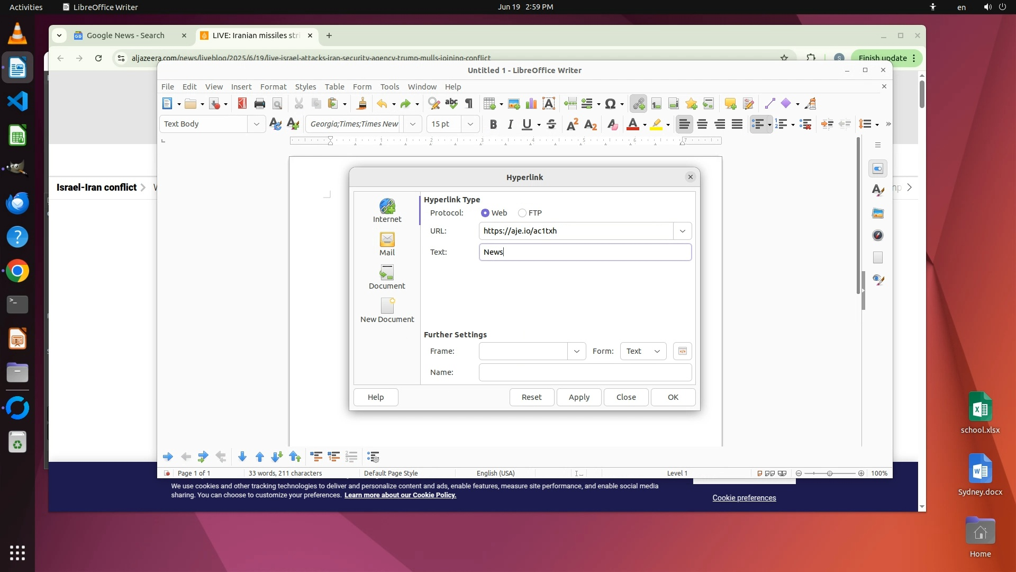Click the Apply button in Hyperlink dialog
Image resolution: width=1016 pixels, height=572 pixels.
click(x=579, y=397)
